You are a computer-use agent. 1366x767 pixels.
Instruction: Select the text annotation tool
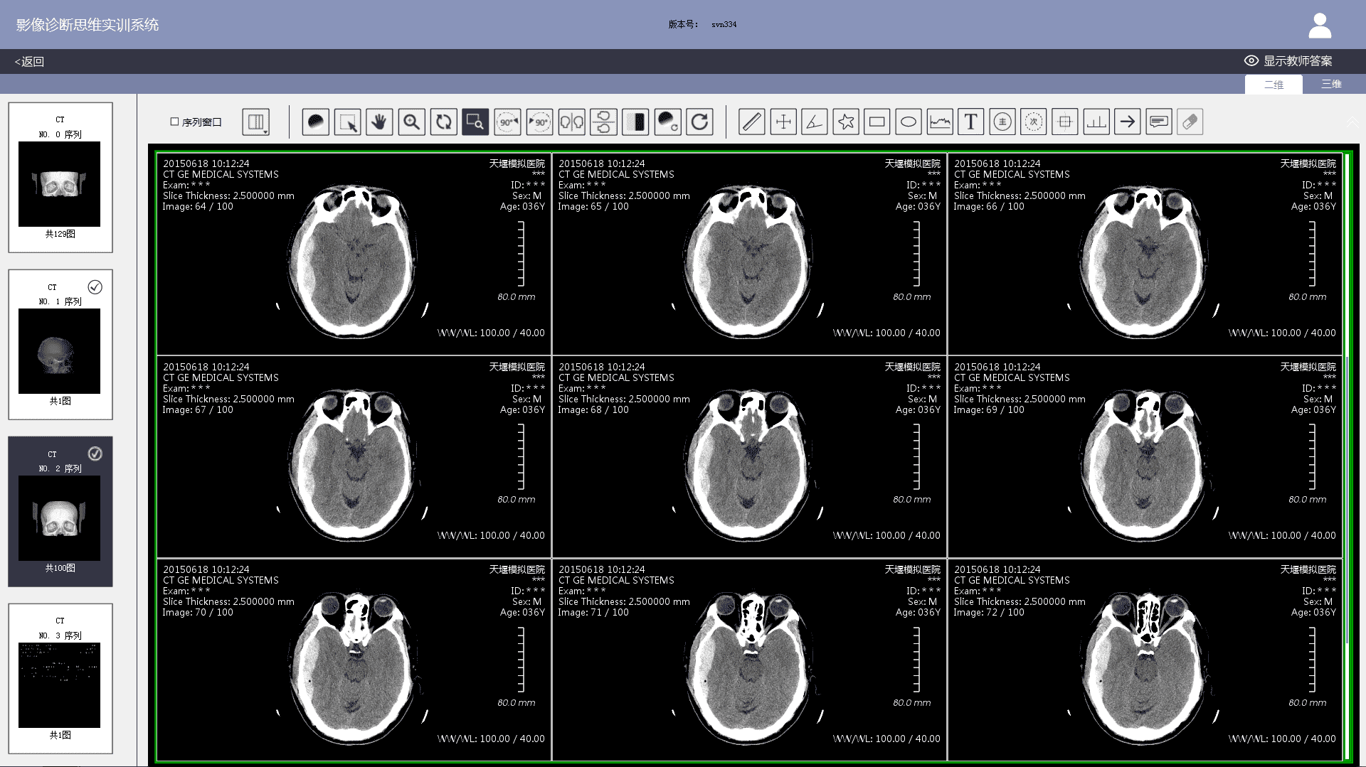tap(971, 122)
